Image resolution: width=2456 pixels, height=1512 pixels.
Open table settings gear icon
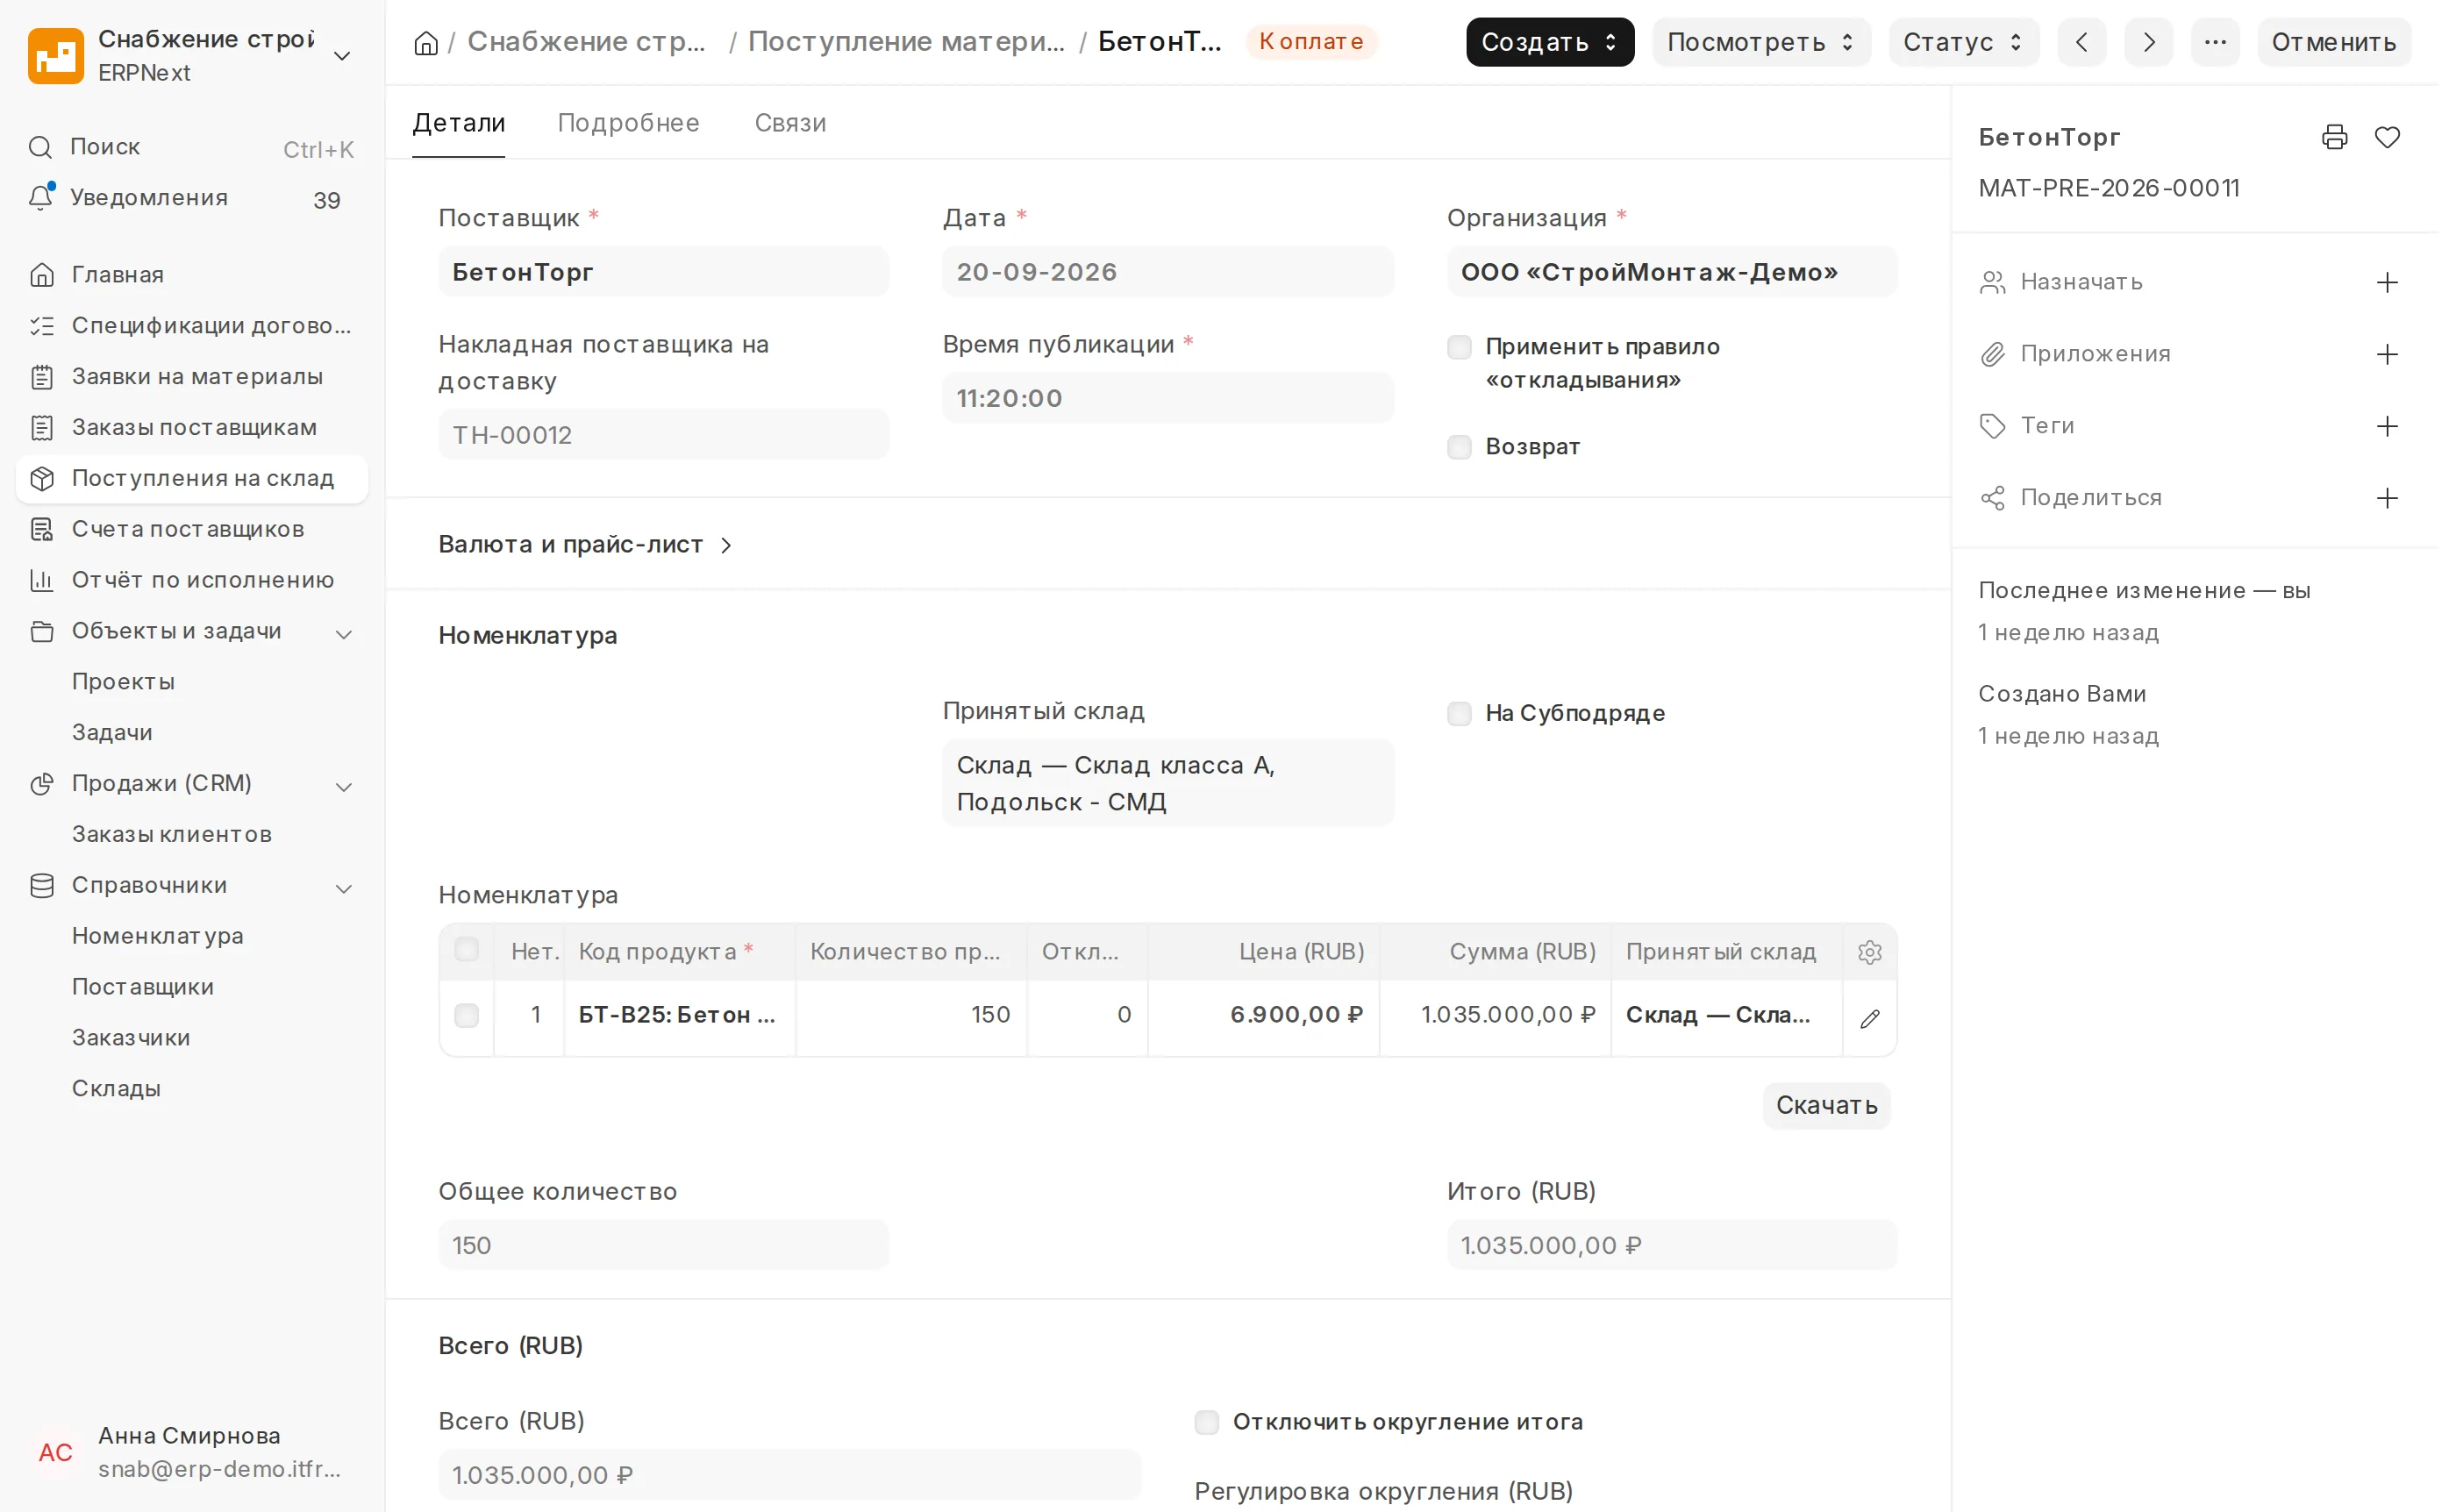1870,952
